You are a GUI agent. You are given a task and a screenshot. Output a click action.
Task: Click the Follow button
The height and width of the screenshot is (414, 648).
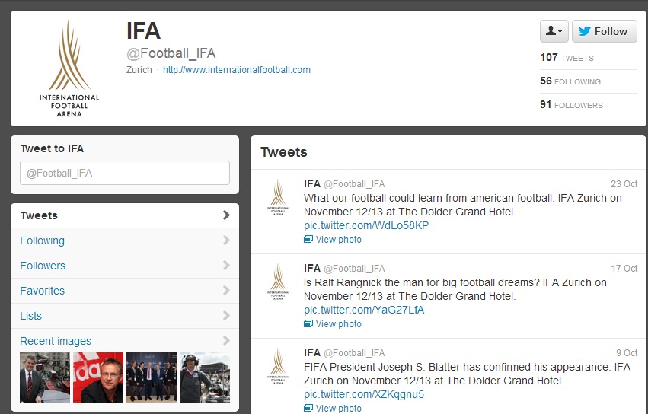tap(604, 31)
